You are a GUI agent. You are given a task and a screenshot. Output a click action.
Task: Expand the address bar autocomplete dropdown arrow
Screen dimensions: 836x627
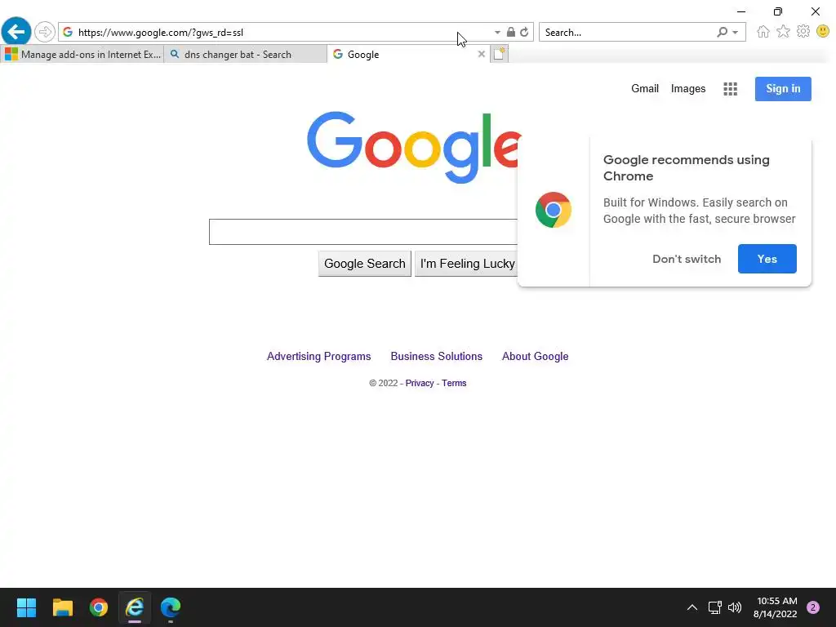[x=497, y=33]
